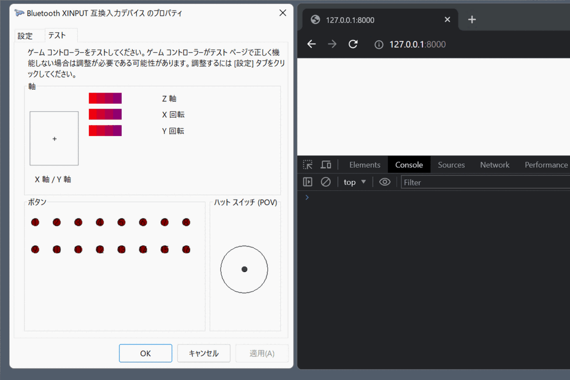The height and width of the screenshot is (380, 570).
Task: Click the POV hat switch circle
Action: 244,269
